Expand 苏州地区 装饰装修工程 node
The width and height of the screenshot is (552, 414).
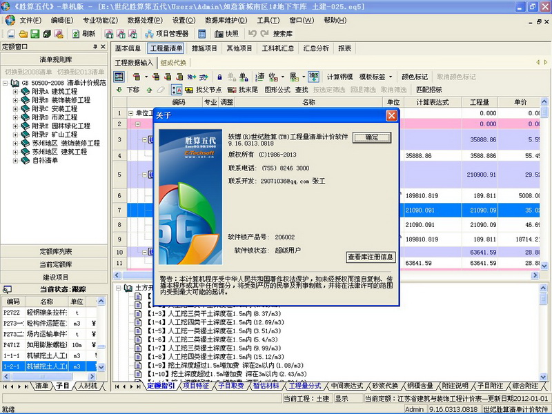15,144
